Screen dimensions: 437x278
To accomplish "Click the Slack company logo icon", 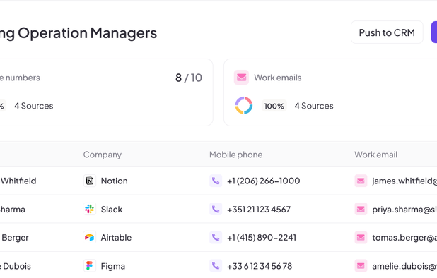I will click(x=90, y=209).
